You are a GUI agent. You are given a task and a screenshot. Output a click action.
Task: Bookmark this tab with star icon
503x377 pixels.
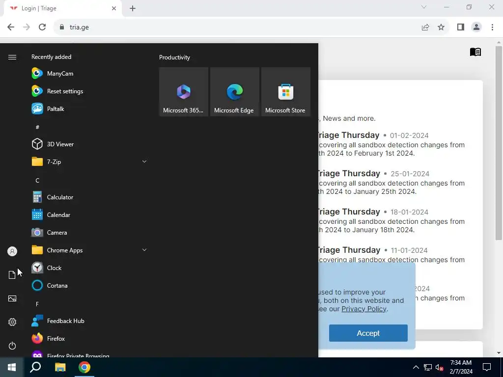coord(441,27)
